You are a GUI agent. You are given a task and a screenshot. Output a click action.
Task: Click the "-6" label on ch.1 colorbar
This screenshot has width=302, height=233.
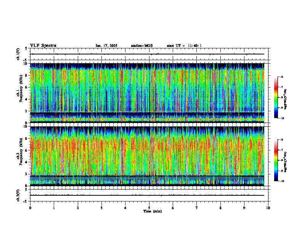pos(281,77)
